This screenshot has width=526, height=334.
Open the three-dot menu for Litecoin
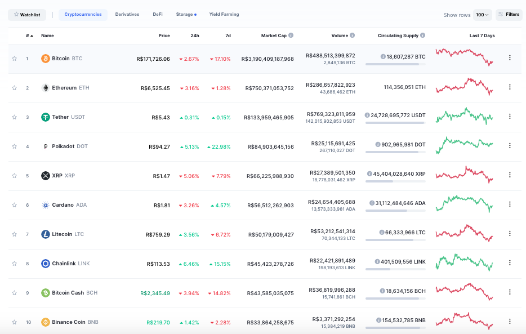pos(510,233)
